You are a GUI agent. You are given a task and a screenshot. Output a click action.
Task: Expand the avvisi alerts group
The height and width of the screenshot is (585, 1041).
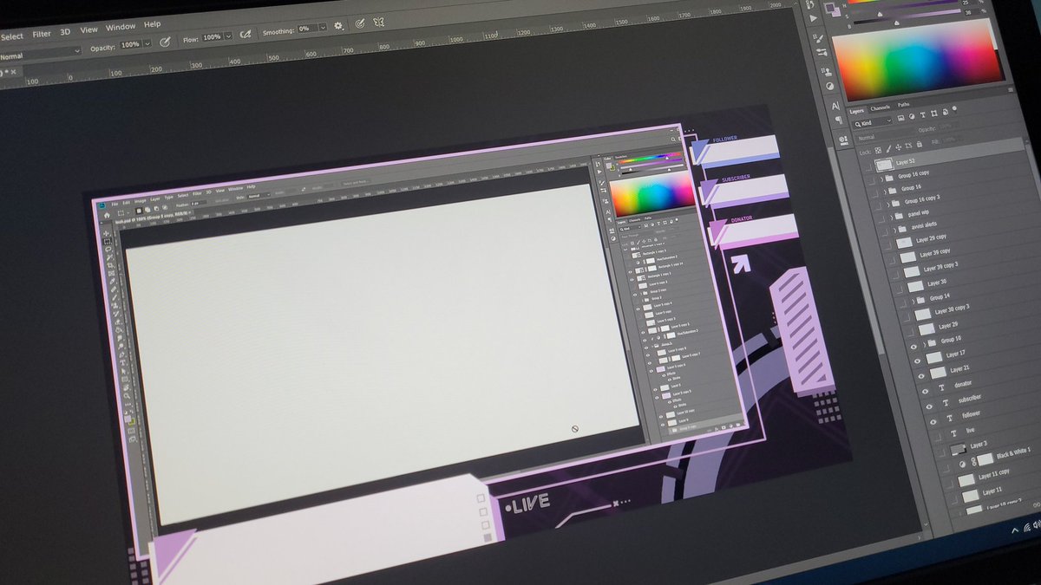point(896,228)
